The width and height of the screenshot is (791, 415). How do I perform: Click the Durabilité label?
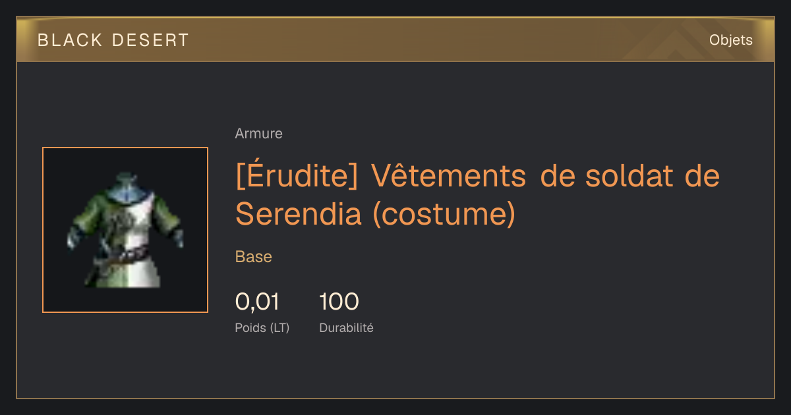(346, 327)
